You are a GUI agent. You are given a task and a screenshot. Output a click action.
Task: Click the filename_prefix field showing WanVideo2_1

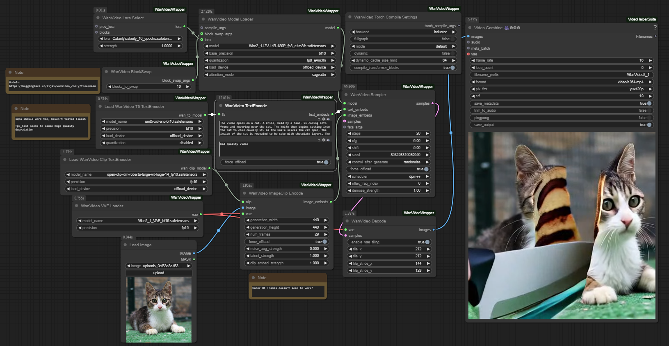[561, 75]
